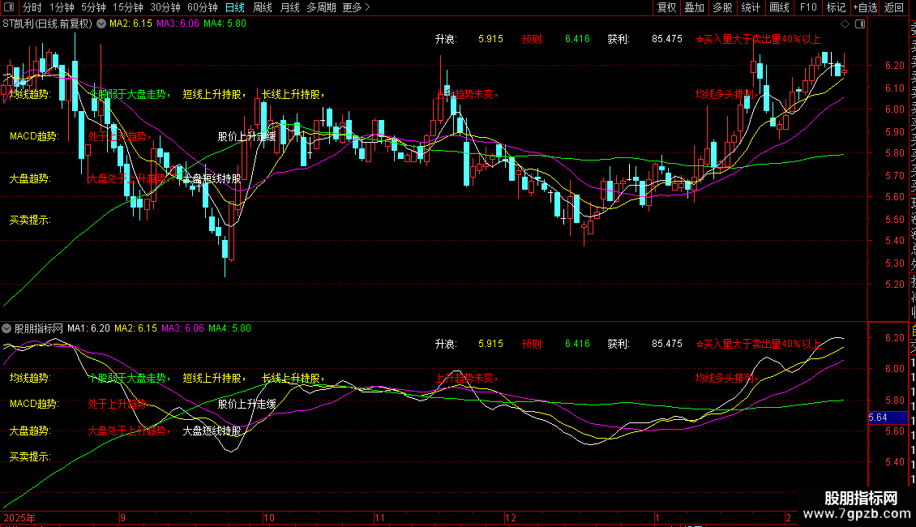Select the 1分钟 period tab
The height and width of the screenshot is (527, 916).
point(62,7)
